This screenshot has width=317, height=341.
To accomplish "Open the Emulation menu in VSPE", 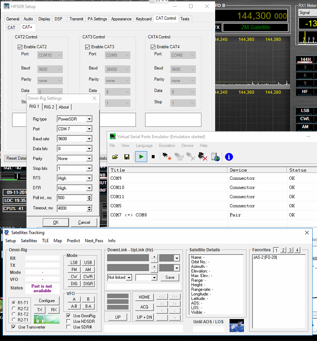I will [x=167, y=145].
